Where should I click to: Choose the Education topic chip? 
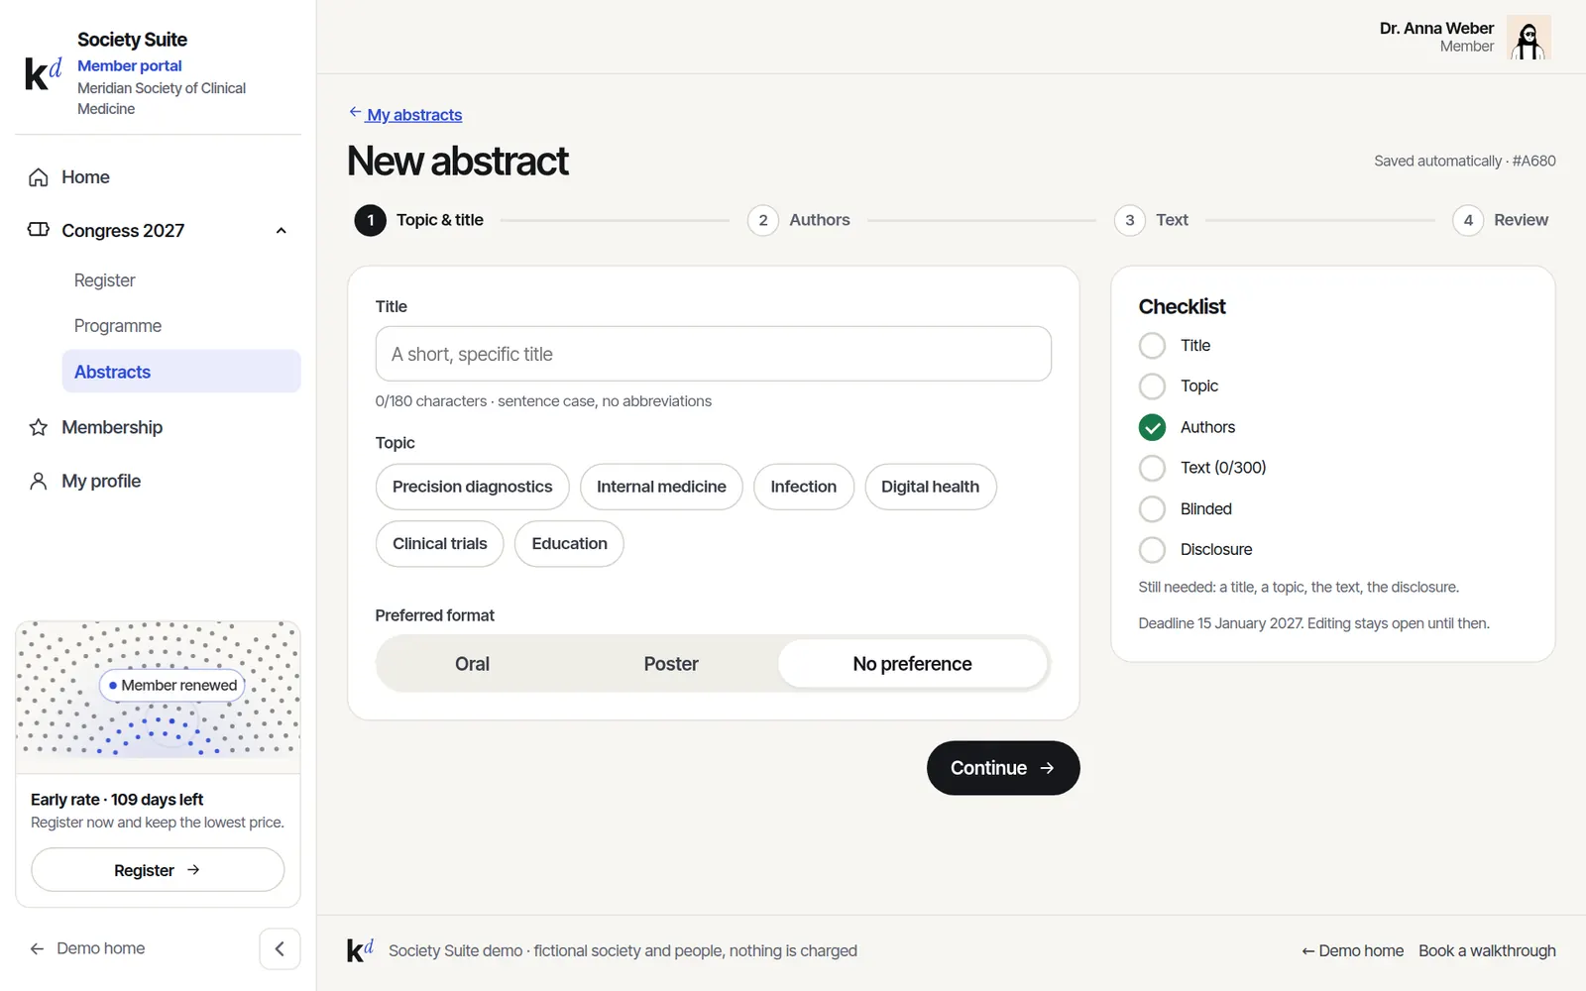click(569, 544)
